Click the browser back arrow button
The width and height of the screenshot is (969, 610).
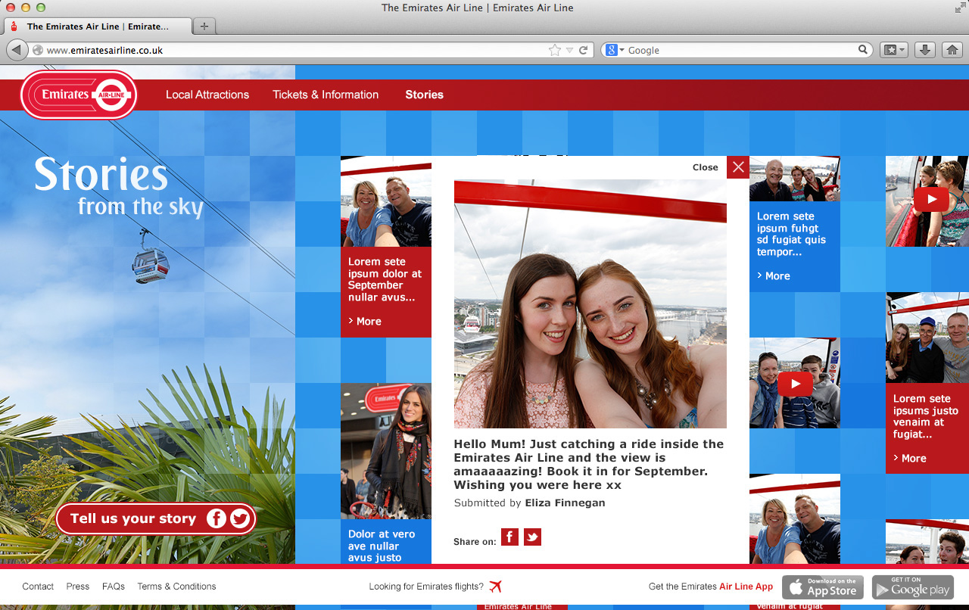pos(17,50)
